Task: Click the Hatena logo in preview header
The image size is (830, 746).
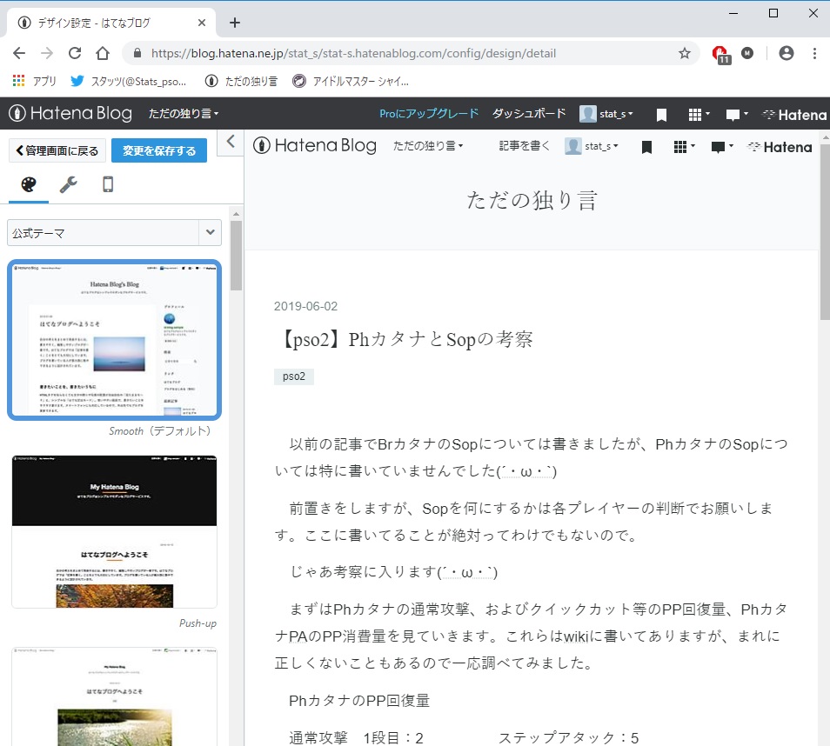Action: 780,147
